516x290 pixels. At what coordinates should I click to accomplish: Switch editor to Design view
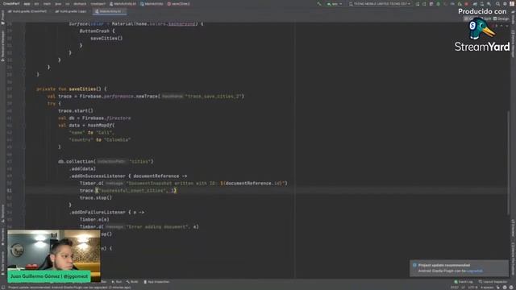click(x=501, y=19)
